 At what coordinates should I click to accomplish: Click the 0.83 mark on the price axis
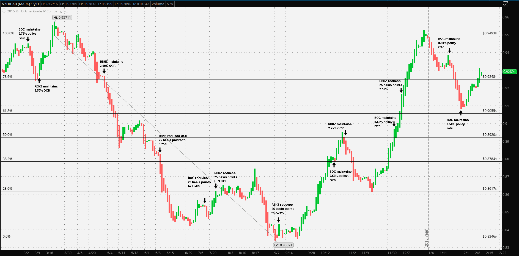pos(506,248)
